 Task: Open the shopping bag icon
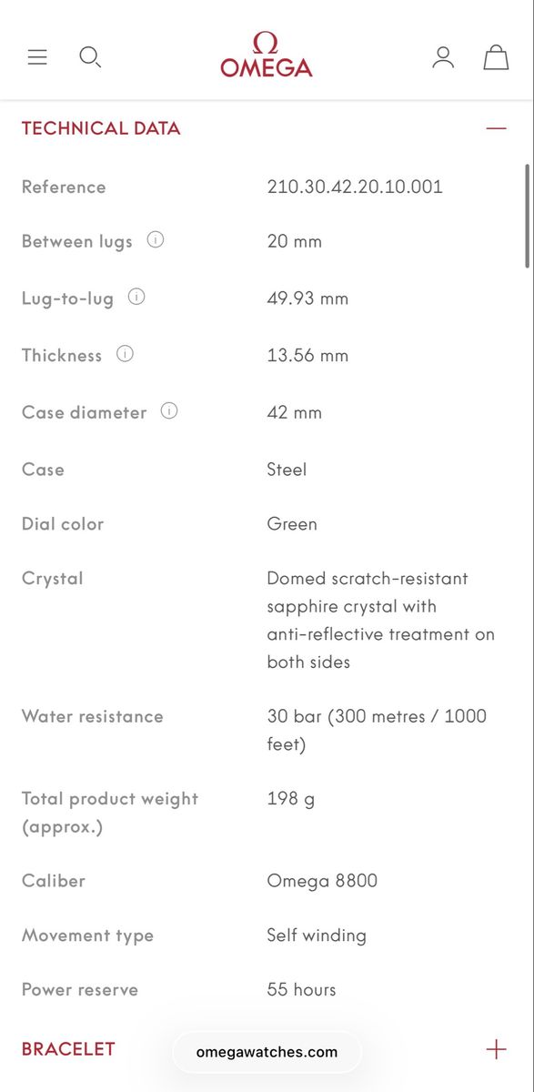(x=496, y=57)
